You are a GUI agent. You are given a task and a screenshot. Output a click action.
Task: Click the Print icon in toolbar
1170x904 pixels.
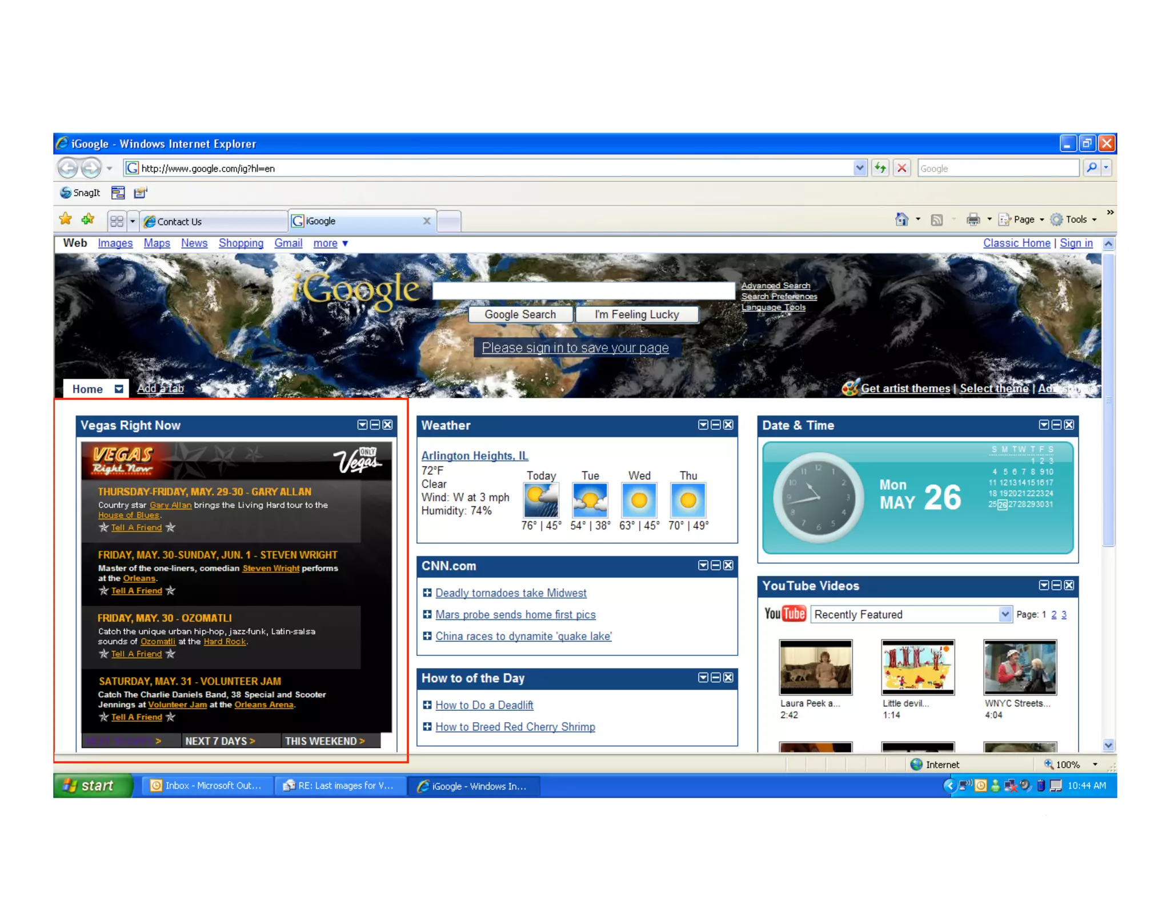(973, 219)
